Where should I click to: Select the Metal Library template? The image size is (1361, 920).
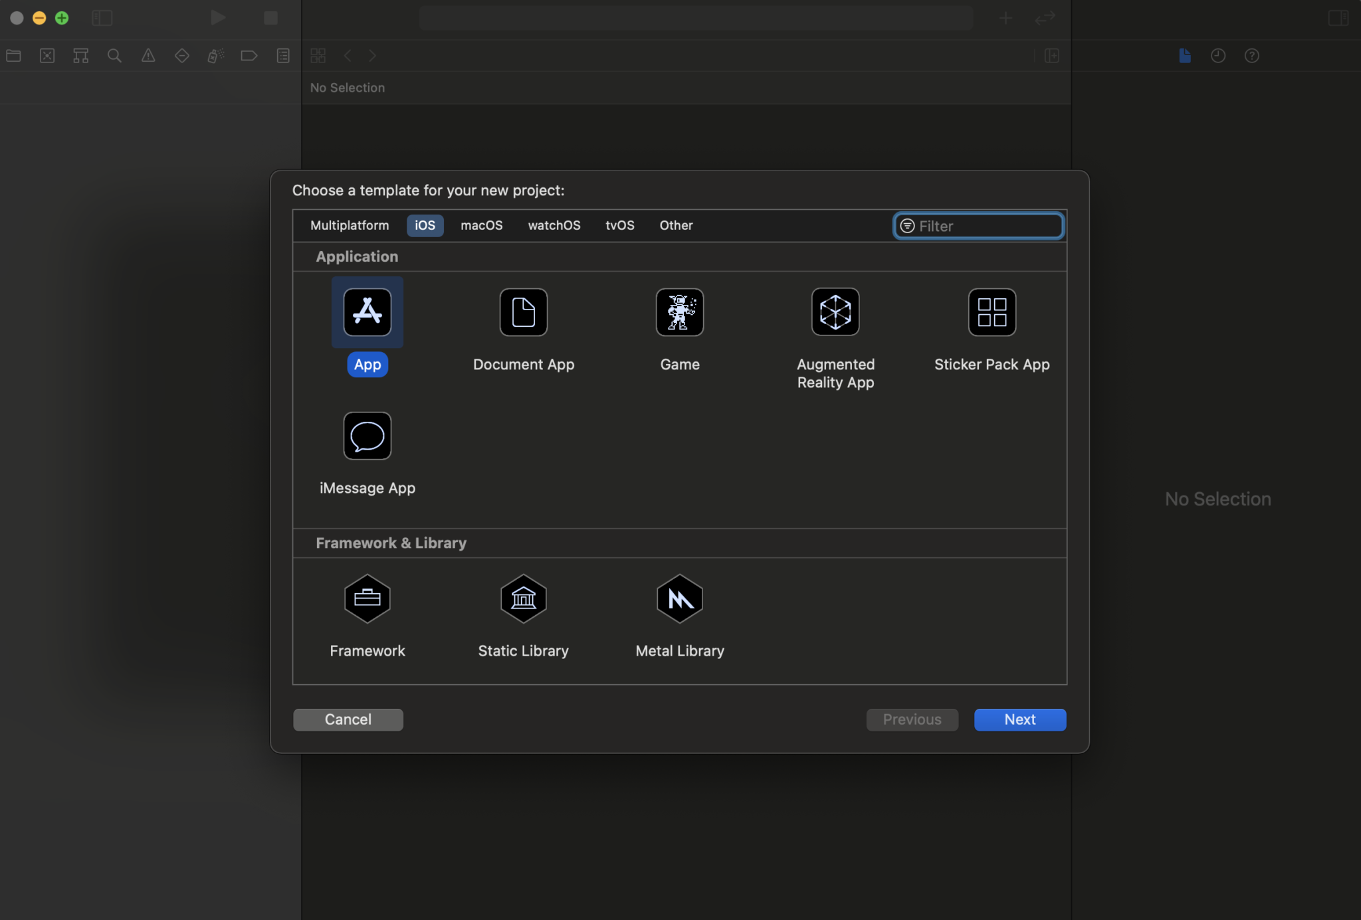(680, 598)
